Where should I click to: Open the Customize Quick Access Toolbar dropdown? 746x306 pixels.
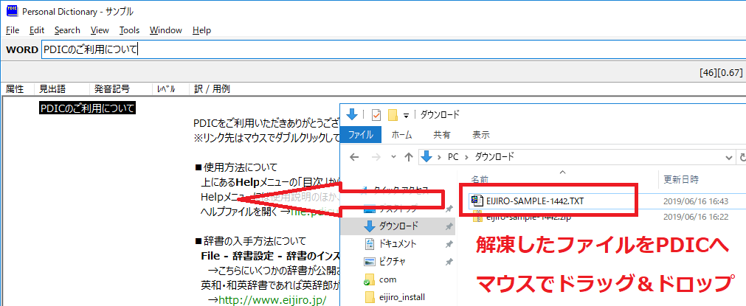(407, 115)
